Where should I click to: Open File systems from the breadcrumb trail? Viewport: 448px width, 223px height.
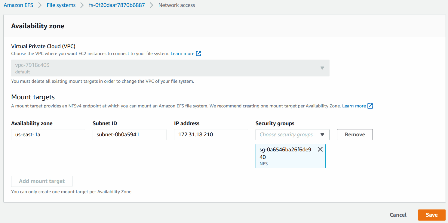(x=61, y=5)
